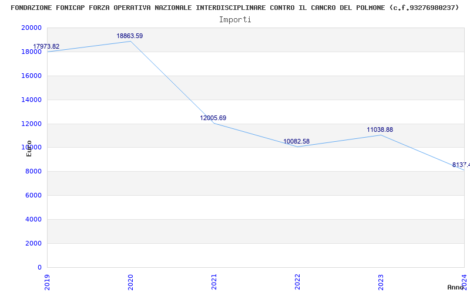Select the 10082.58 data label
This screenshot has height=293, width=470.
(x=297, y=141)
